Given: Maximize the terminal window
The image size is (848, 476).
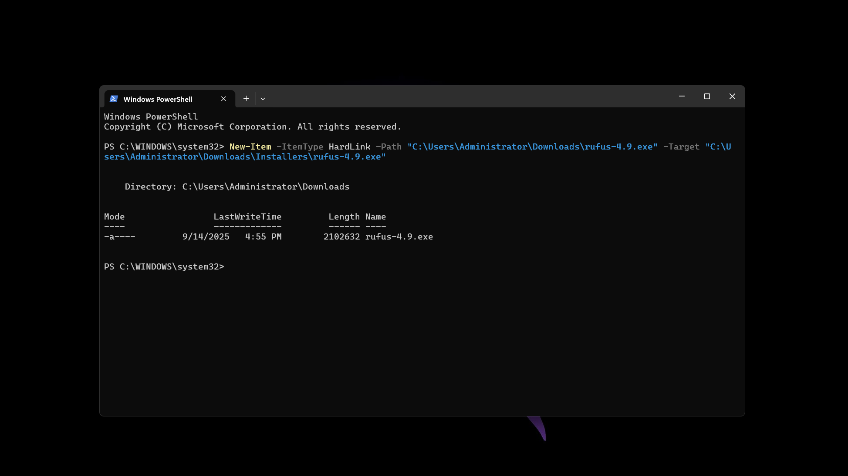Looking at the screenshot, I should pos(707,97).
